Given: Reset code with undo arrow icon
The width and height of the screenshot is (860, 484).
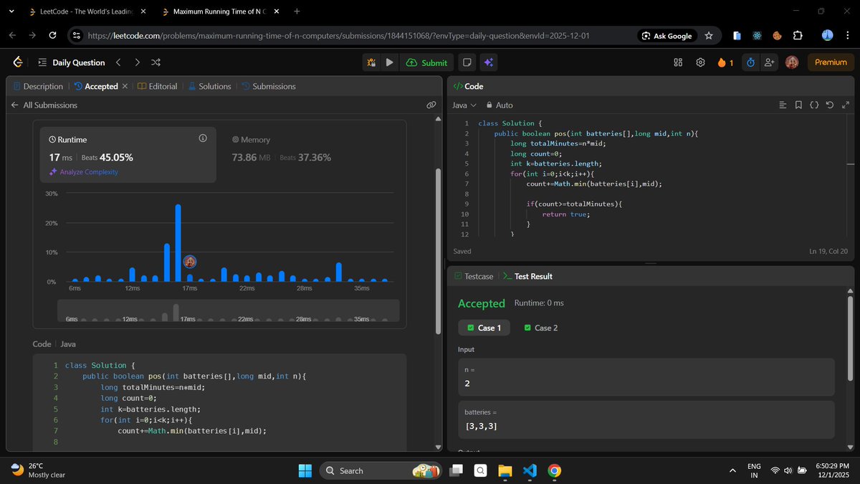Looking at the screenshot, I should (830, 105).
